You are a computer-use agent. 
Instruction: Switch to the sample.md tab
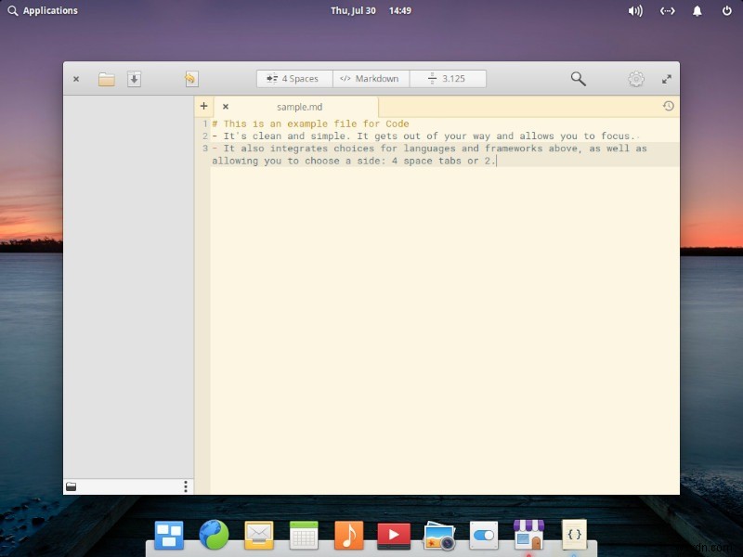[x=299, y=106]
